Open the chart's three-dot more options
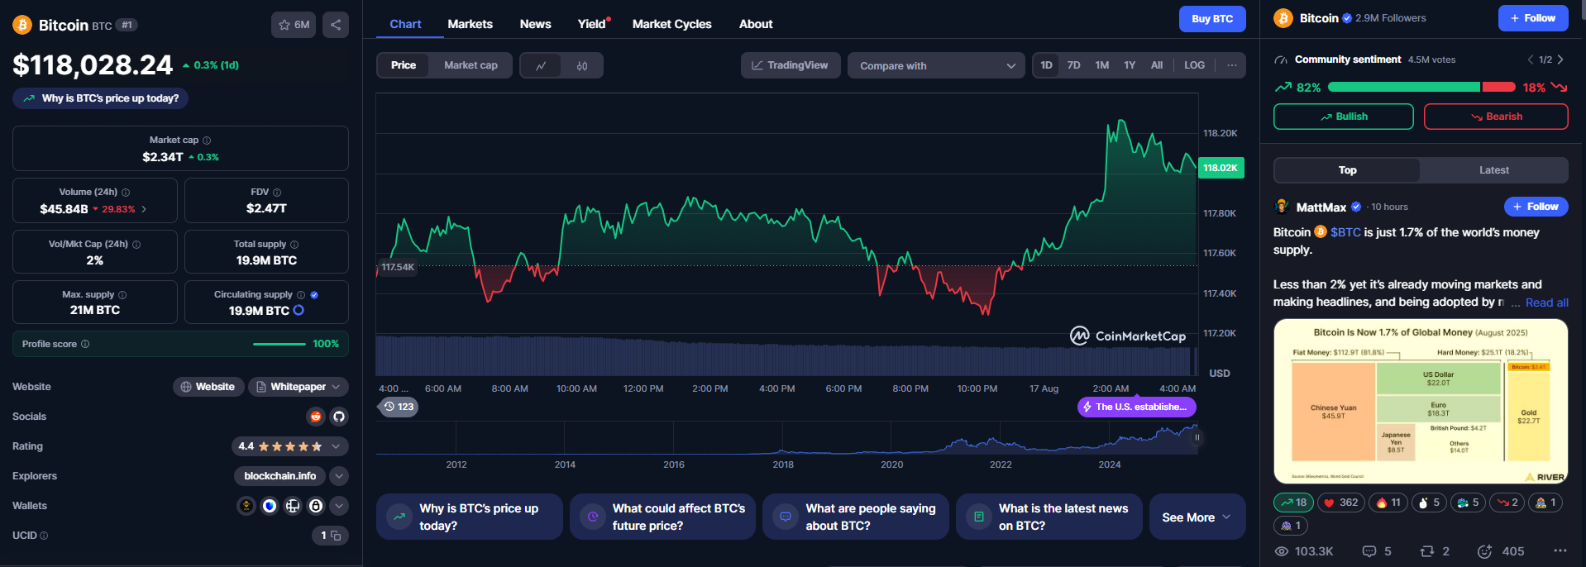Viewport: 1586px width, 567px height. click(1232, 65)
